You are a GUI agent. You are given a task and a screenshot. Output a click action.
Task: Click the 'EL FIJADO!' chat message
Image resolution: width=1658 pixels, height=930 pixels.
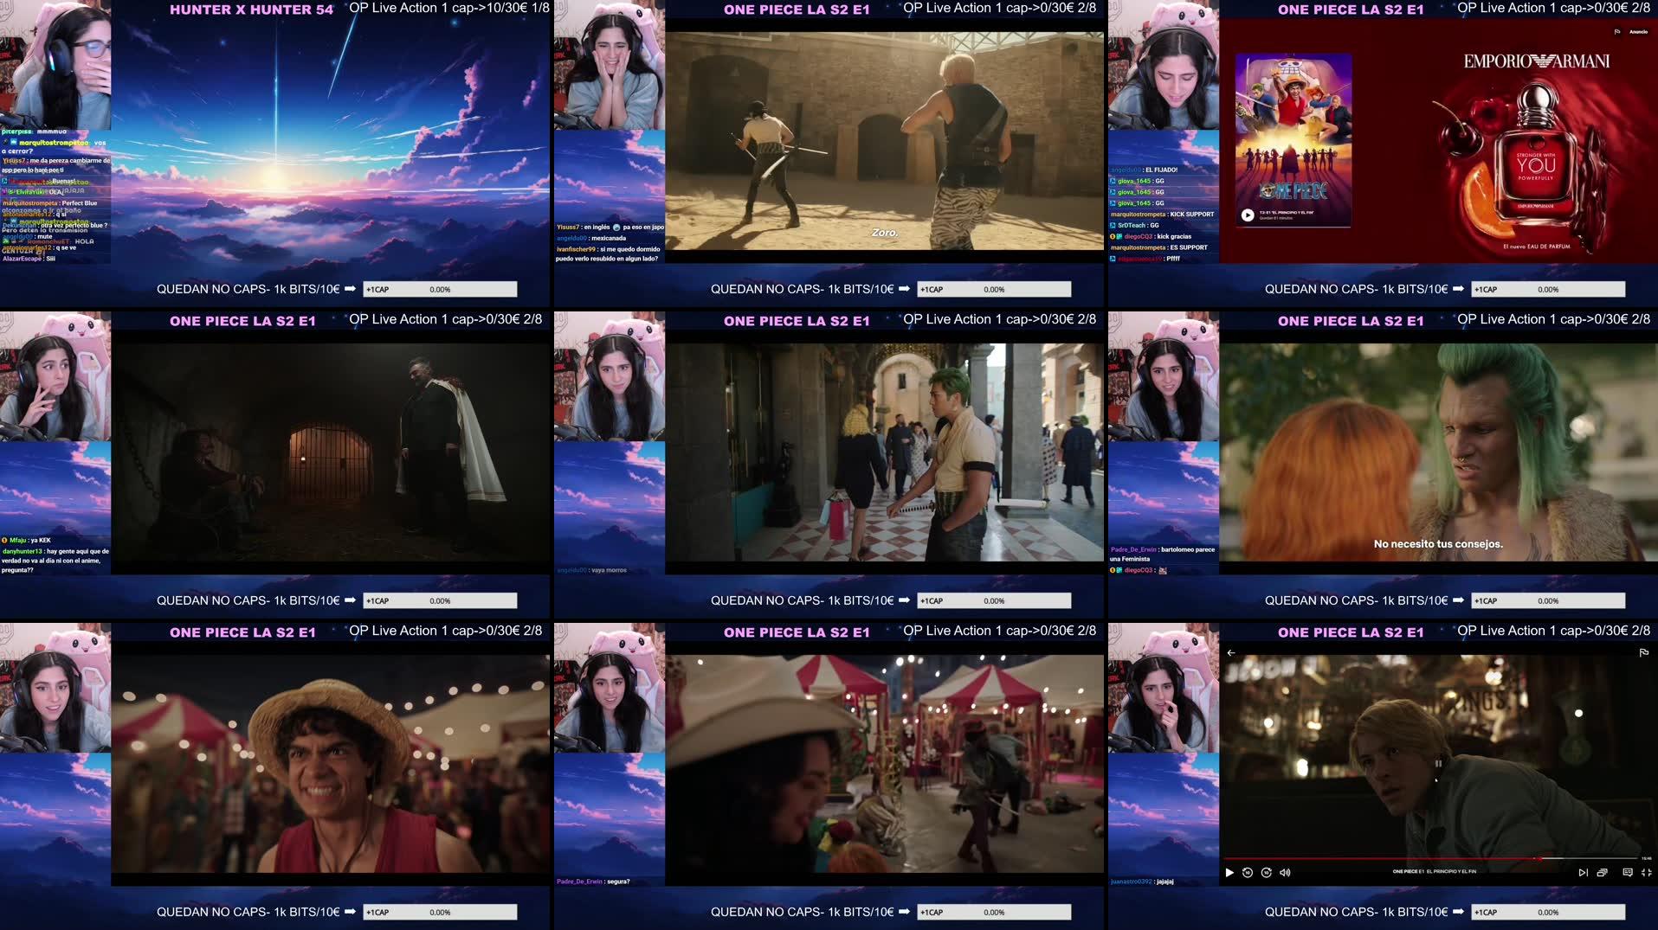point(1144,170)
